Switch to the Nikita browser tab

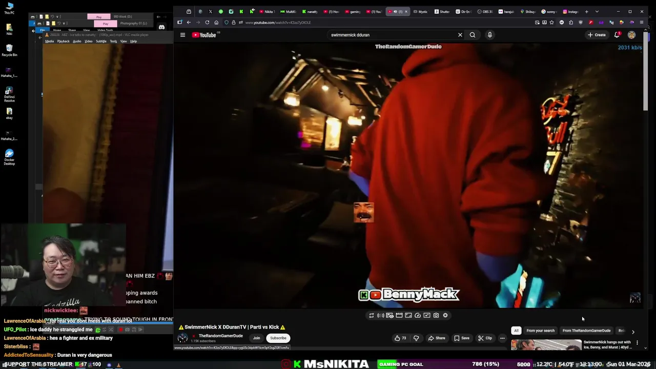(266, 11)
